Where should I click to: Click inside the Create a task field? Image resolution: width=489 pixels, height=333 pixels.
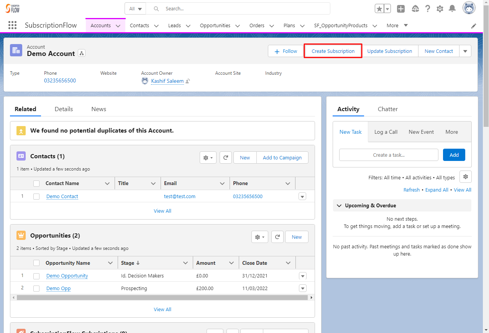pos(388,154)
